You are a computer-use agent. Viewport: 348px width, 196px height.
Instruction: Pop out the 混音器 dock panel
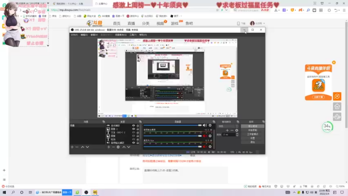(x=214, y=122)
